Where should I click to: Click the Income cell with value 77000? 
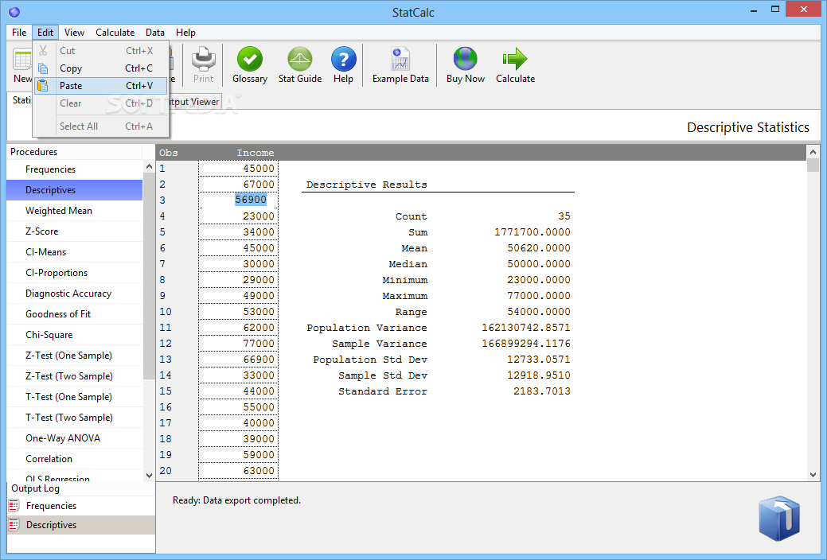click(x=239, y=344)
